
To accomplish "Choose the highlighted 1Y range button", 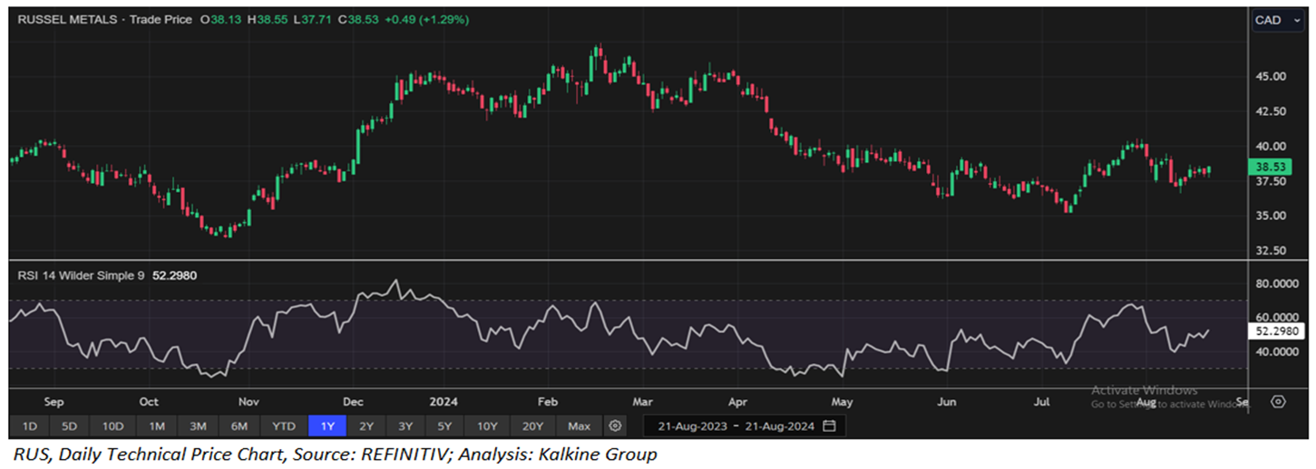I will point(327,426).
